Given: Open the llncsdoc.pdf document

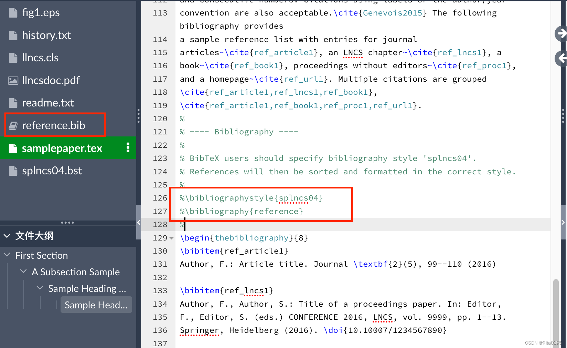Looking at the screenshot, I should point(52,80).
